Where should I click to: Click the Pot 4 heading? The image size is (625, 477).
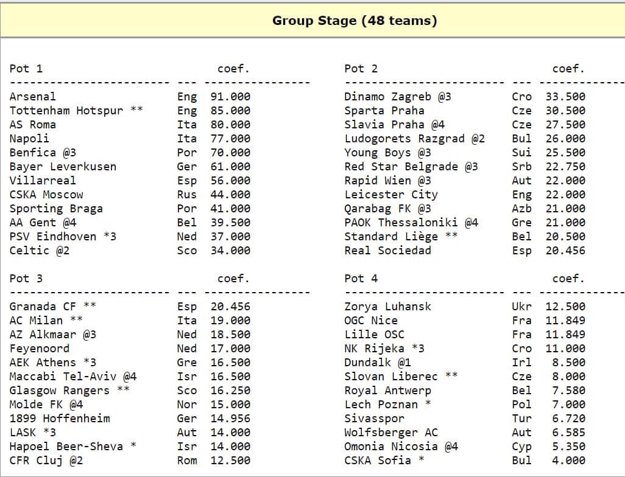(361, 279)
